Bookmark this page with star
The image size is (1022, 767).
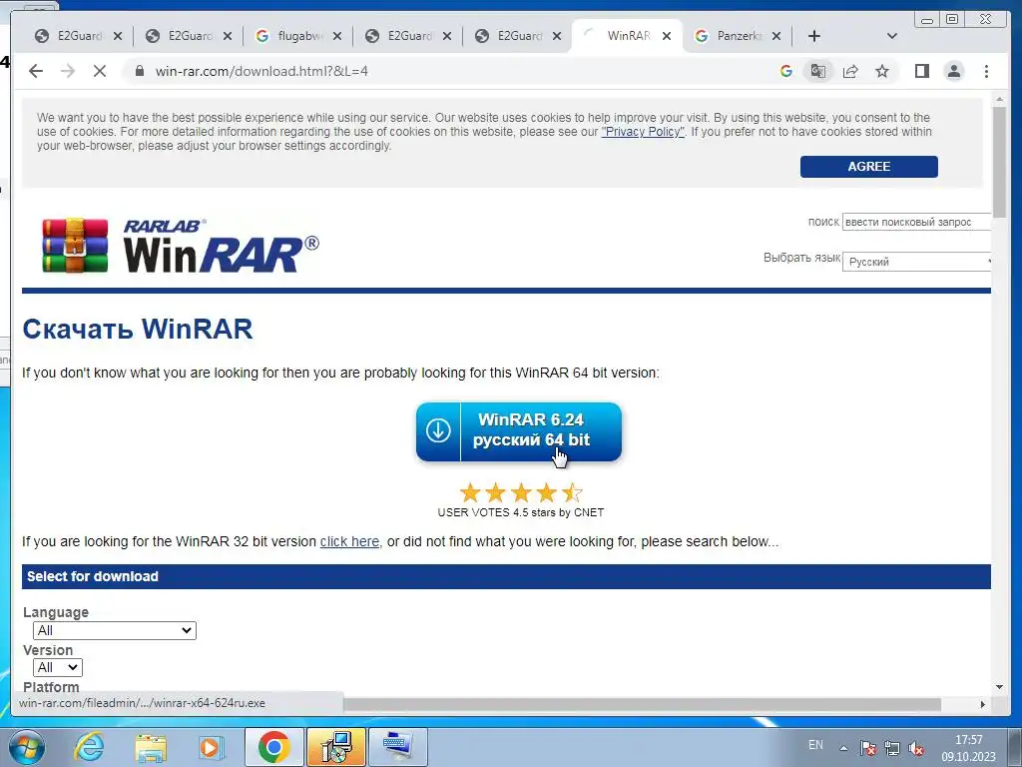pos(882,71)
